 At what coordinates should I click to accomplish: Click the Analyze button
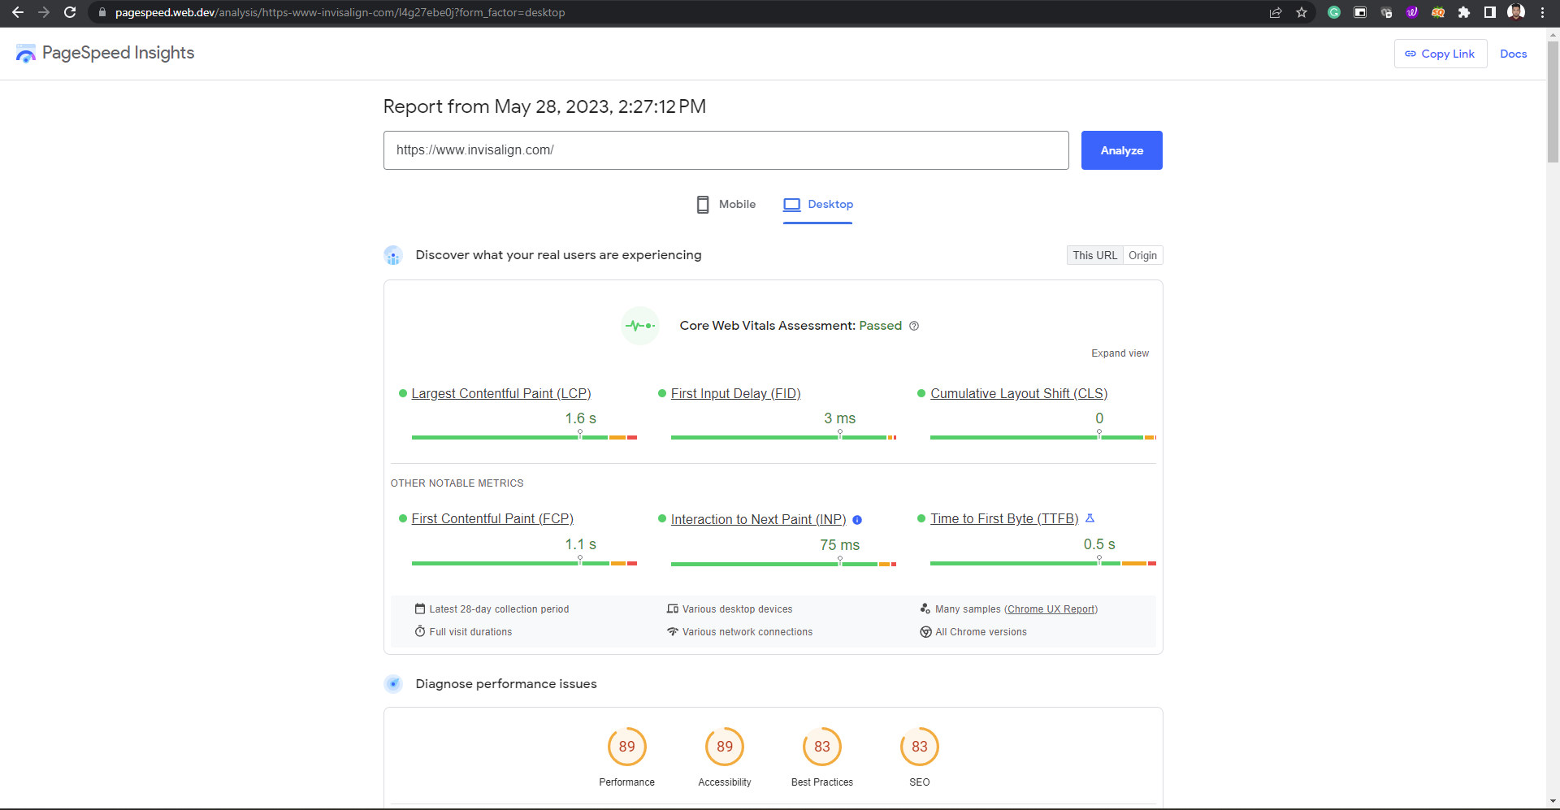click(x=1121, y=150)
